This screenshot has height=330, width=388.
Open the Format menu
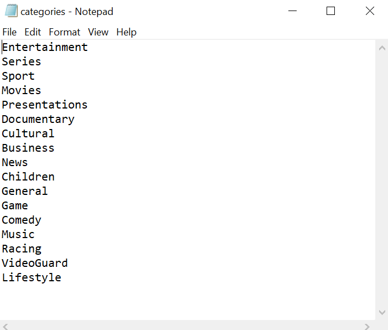coord(64,32)
